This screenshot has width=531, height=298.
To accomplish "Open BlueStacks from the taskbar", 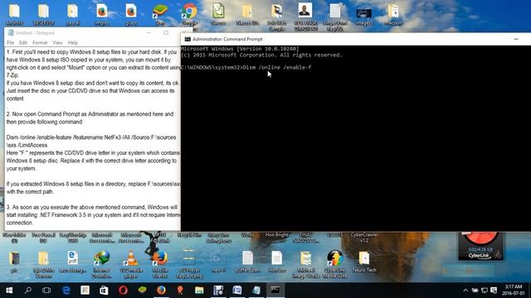I will 142,291.
